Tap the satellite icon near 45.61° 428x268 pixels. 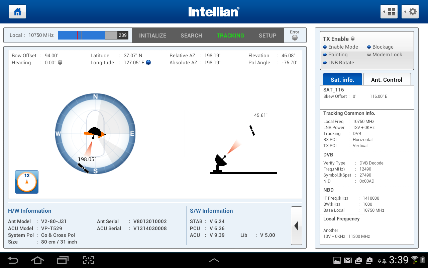point(252,130)
